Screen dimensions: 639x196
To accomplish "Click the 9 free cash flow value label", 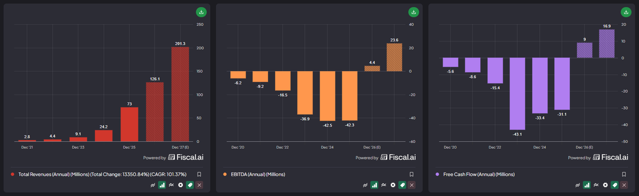I will tap(584, 39).
